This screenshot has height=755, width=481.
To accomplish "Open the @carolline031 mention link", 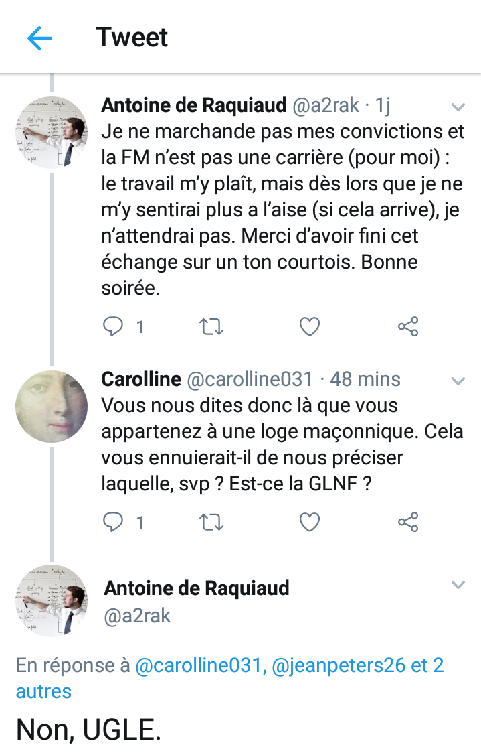I will [x=199, y=666].
